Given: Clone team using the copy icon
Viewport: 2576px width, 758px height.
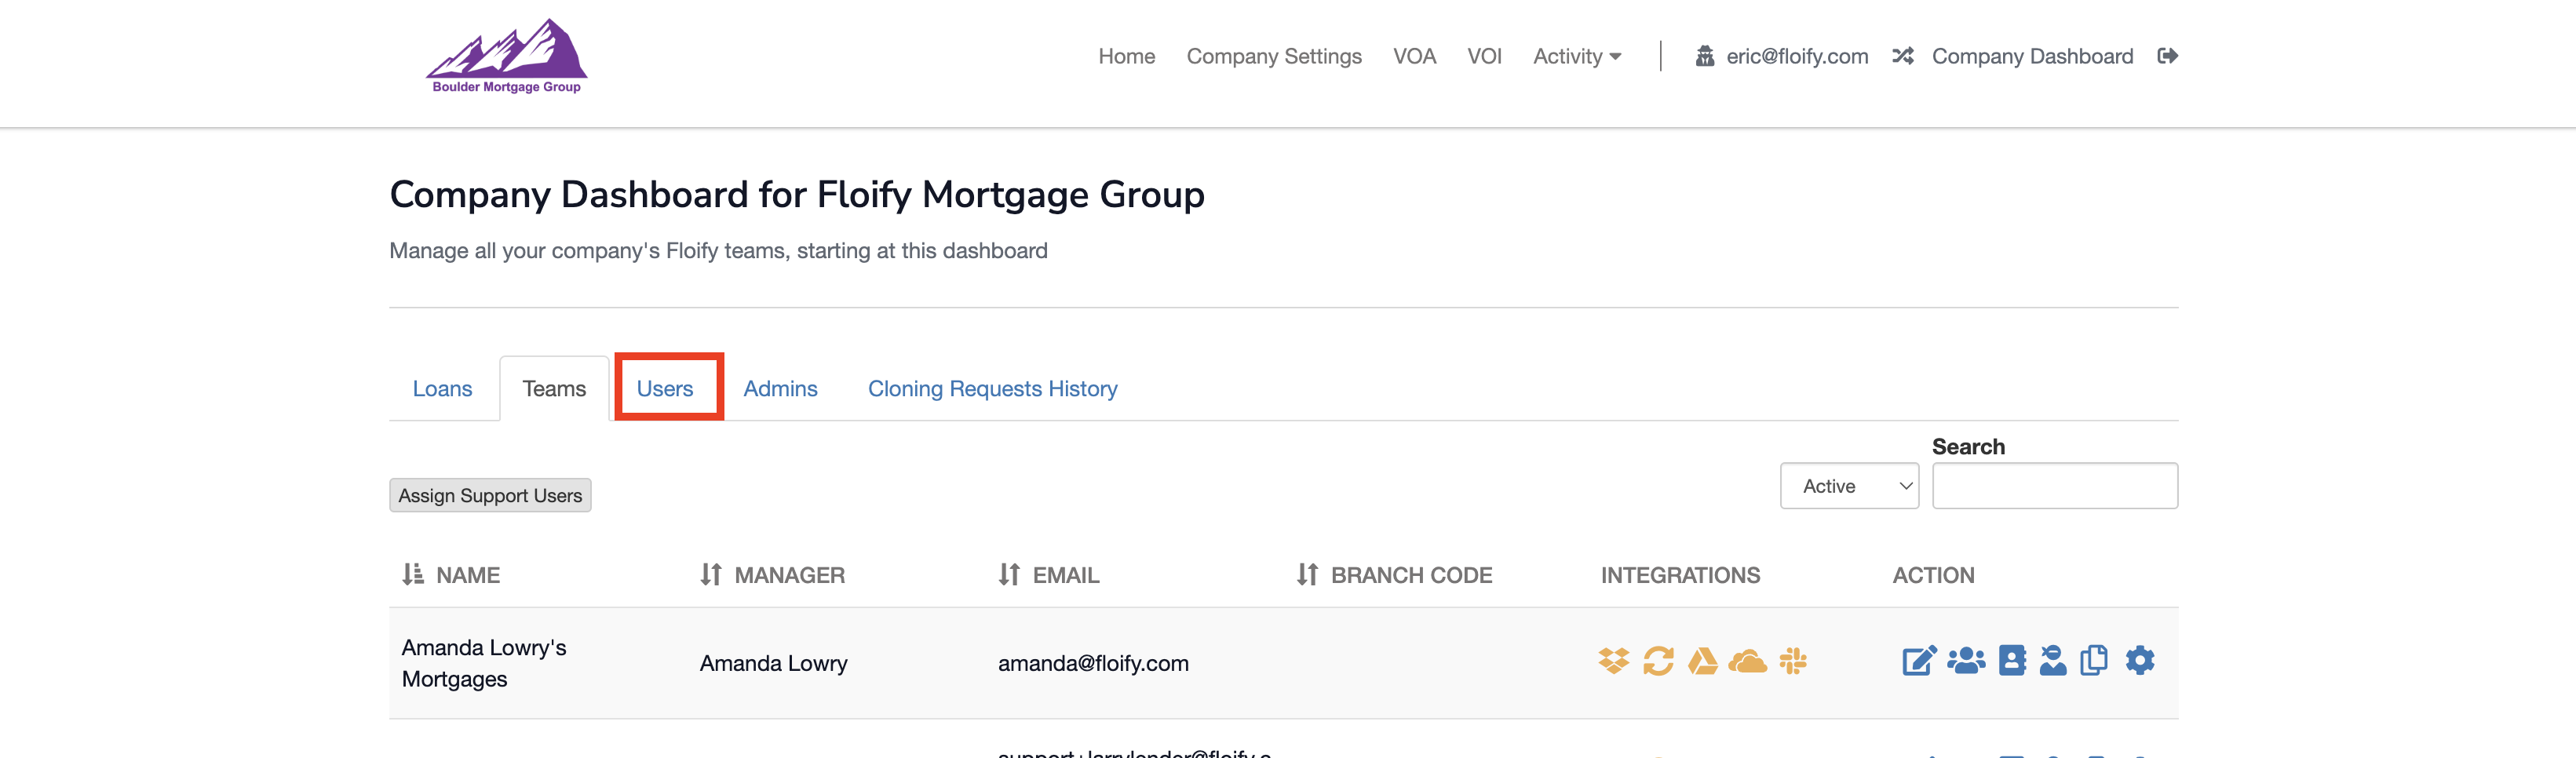Looking at the screenshot, I should [2093, 661].
